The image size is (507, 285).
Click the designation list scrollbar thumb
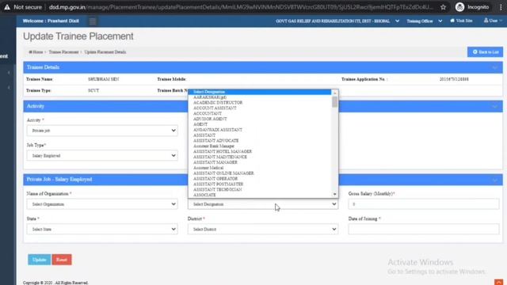click(x=334, y=102)
